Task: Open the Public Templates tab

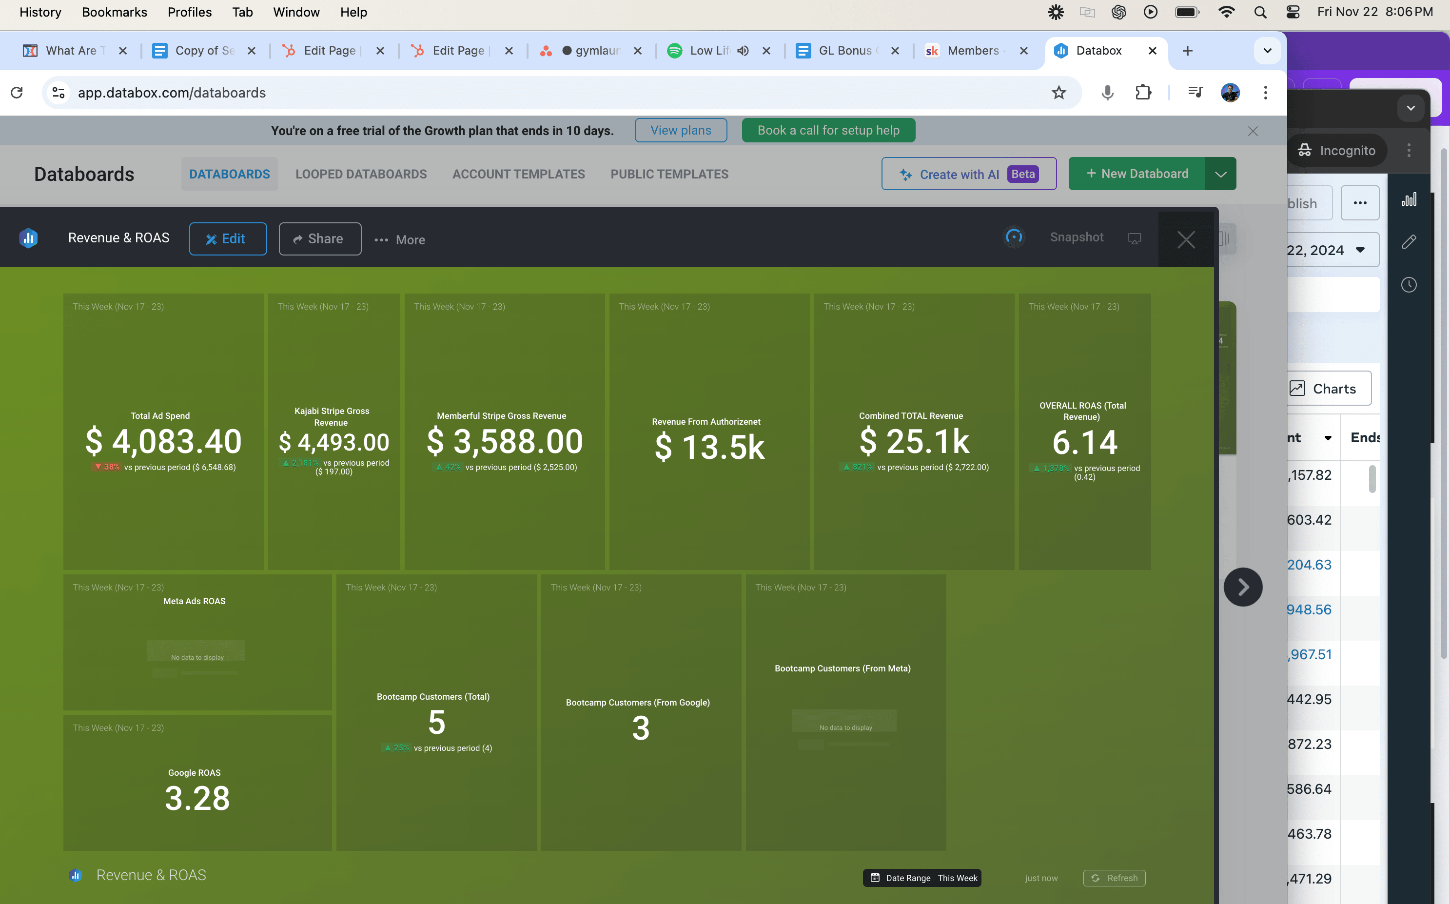Action: [669, 174]
